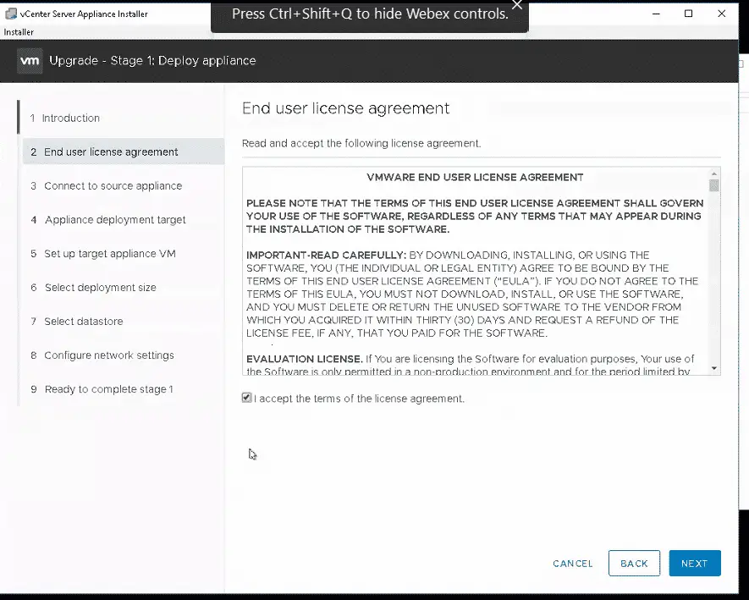This screenshot has width=749, height=600.
Task: Select step 6 Select deployment size
Action: point(93,288)
